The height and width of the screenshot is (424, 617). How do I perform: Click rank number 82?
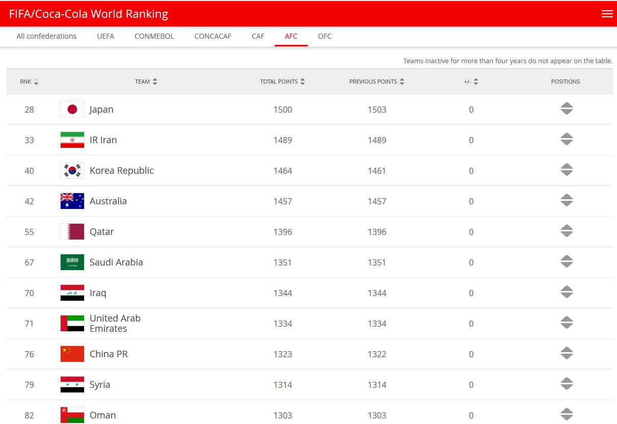click(30, 415)
